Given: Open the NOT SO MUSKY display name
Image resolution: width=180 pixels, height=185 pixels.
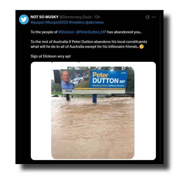Looking at the screenshot, I should point(44,17).
